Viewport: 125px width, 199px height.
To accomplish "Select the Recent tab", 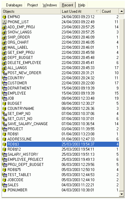I will (68, 5).
